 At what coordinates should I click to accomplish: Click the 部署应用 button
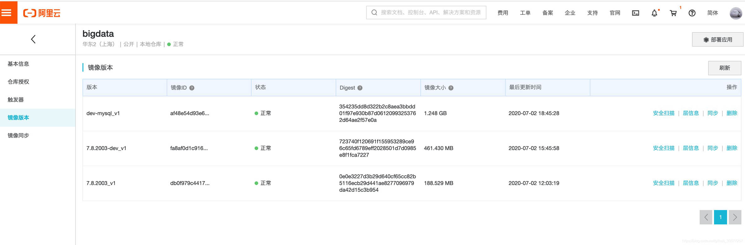coord(717,40)
